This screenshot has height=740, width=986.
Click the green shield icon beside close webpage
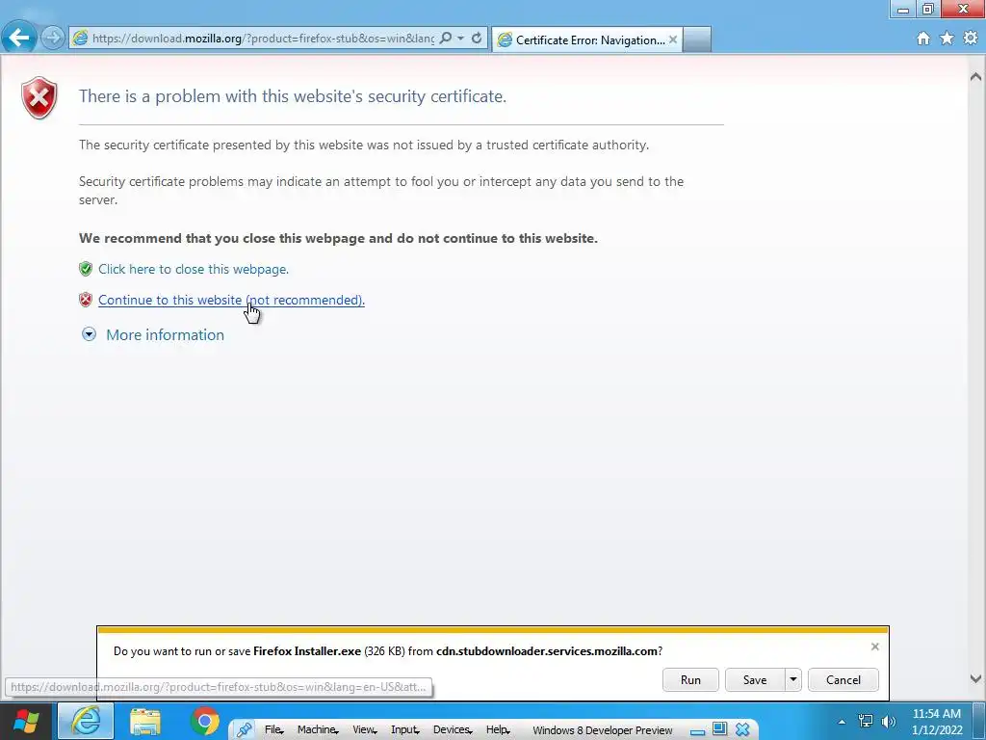(x=86, y=270)
